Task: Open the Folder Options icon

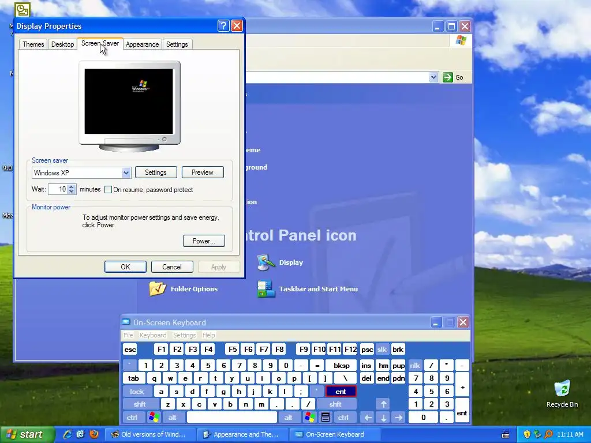Action: (x=183, y=289)
